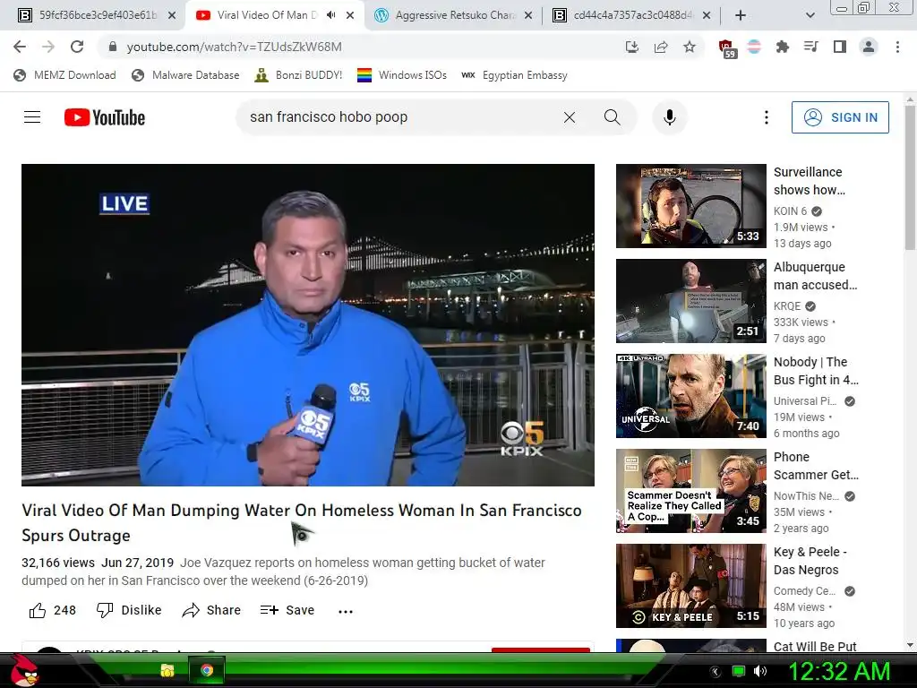This screenshot has height=688, width=917.
Task: Click the Phone Scammer Get title
Action: click(x=816, y=466)
